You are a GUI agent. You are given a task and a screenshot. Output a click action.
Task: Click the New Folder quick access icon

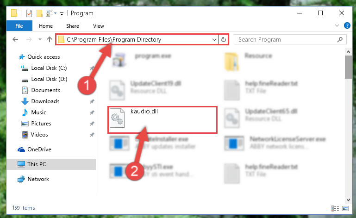coord(39,13)
